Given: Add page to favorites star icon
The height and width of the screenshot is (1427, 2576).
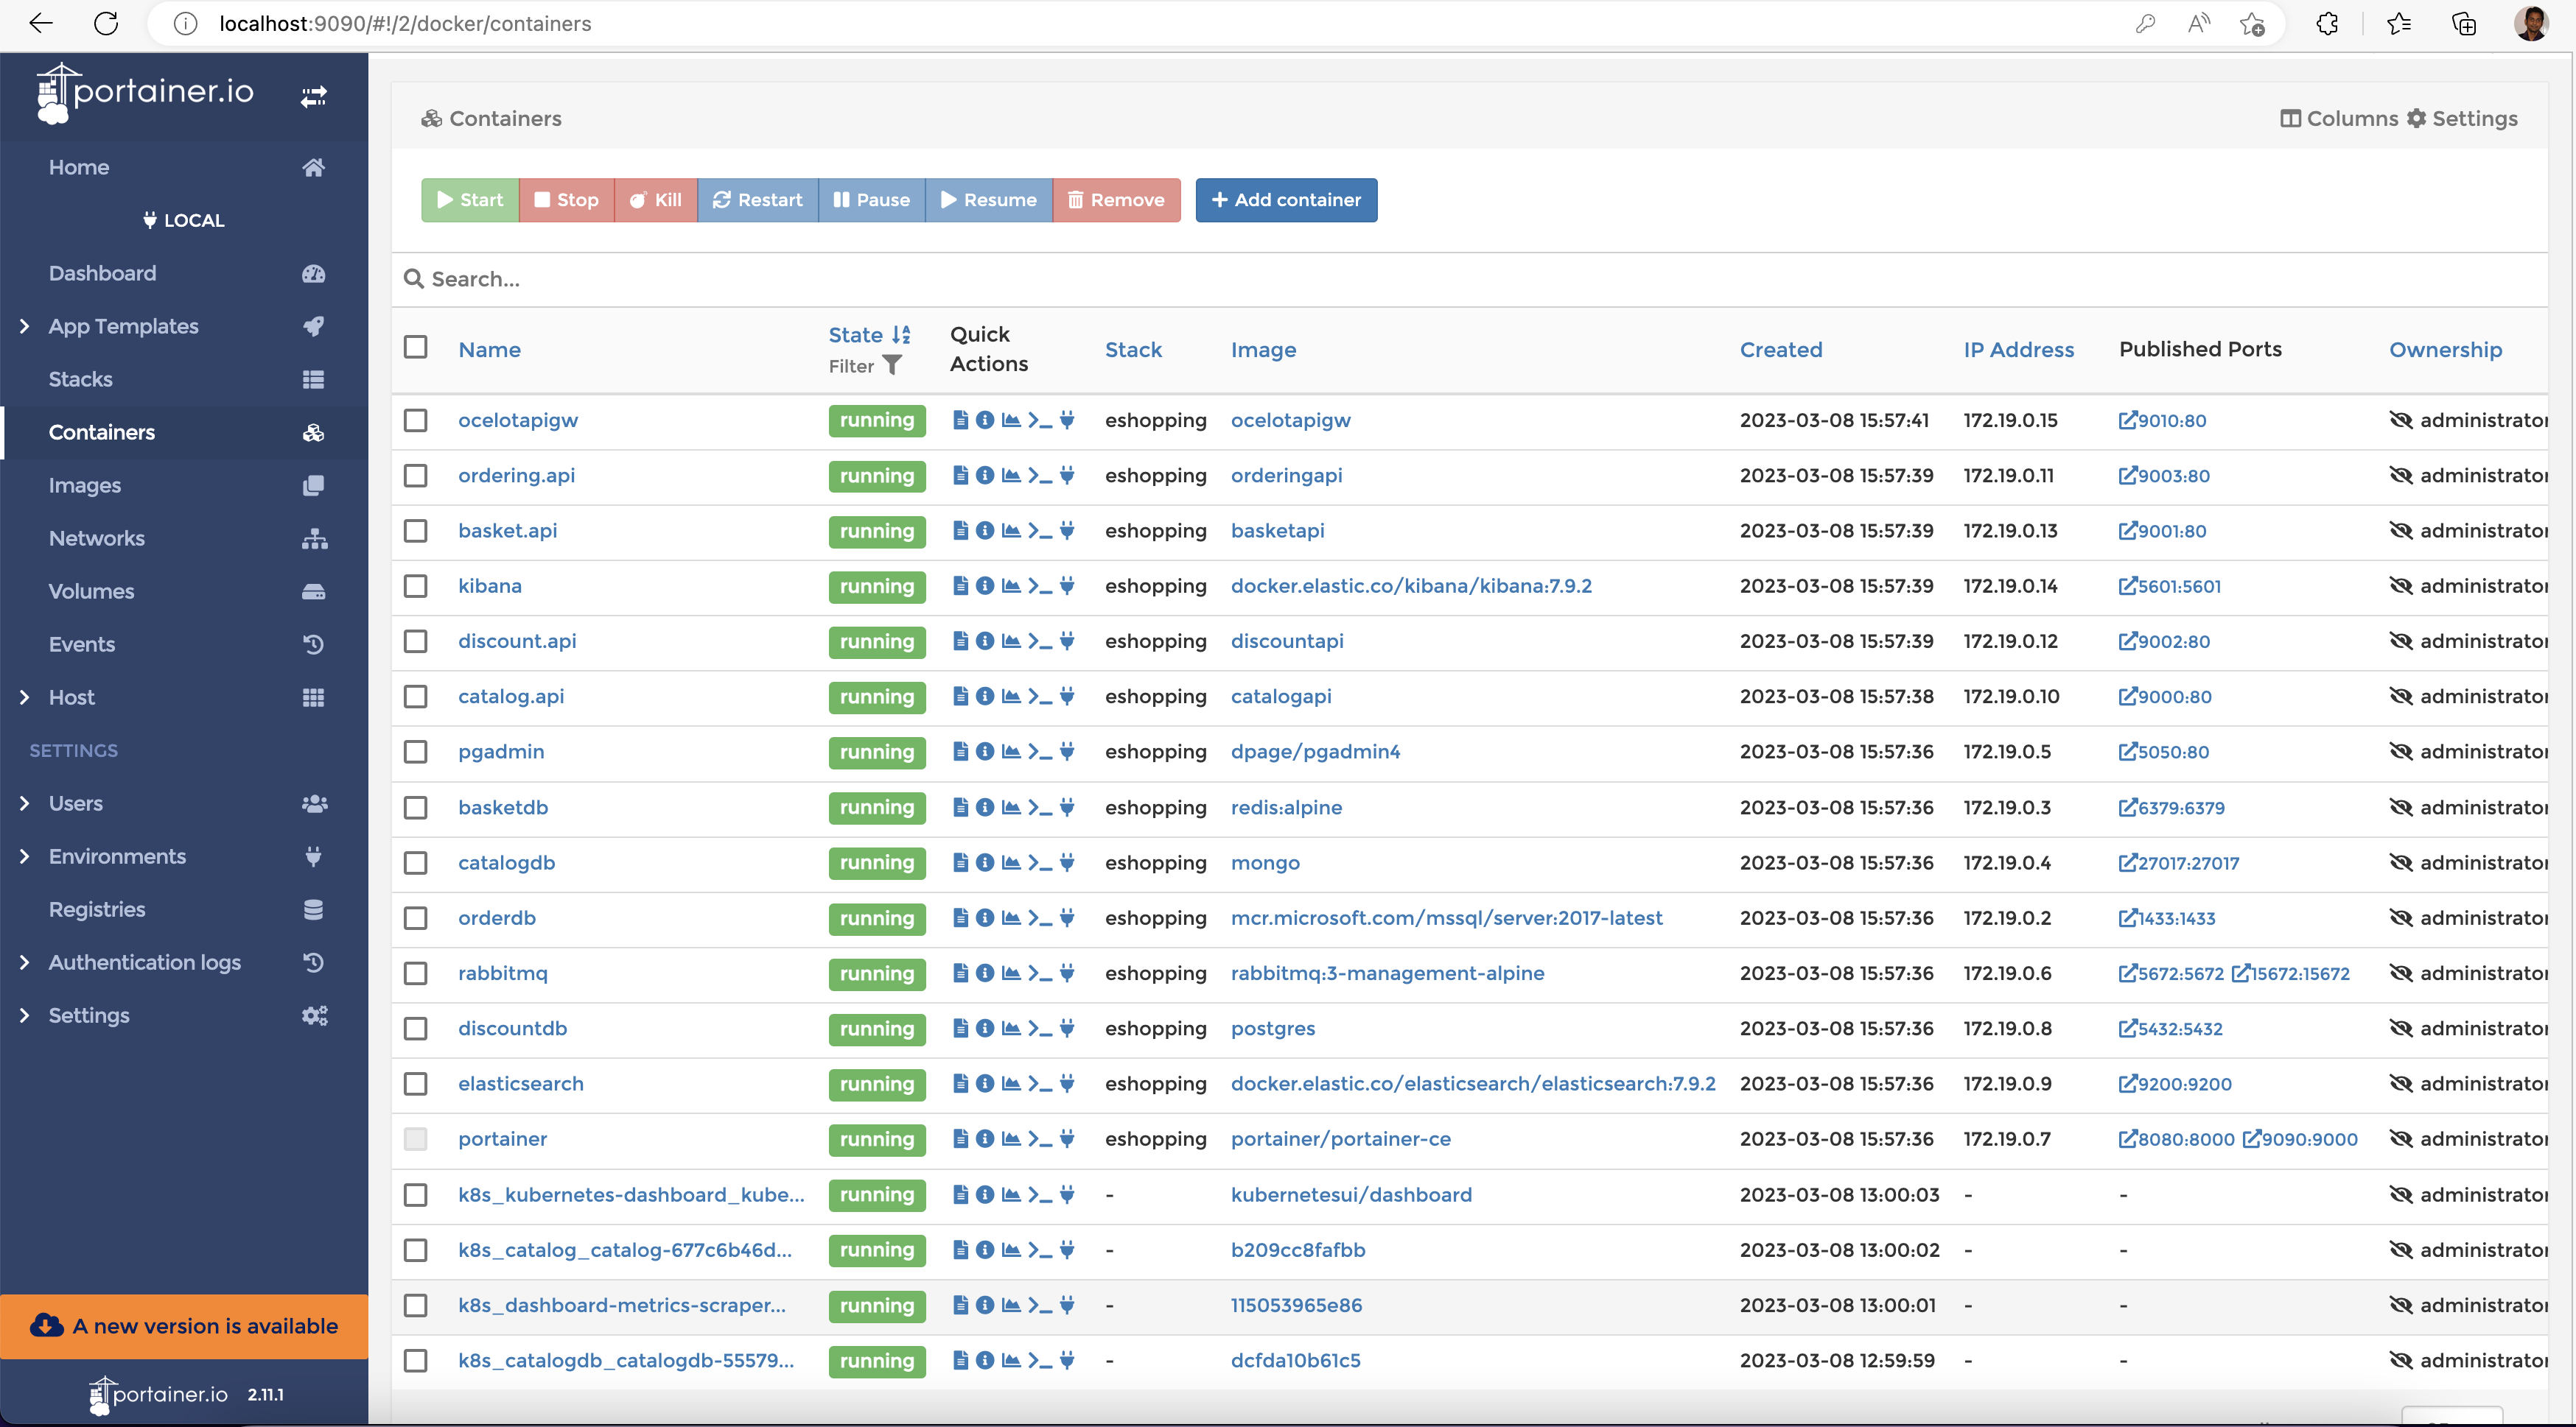Looking at the screenshot, I should point(2252,24).
